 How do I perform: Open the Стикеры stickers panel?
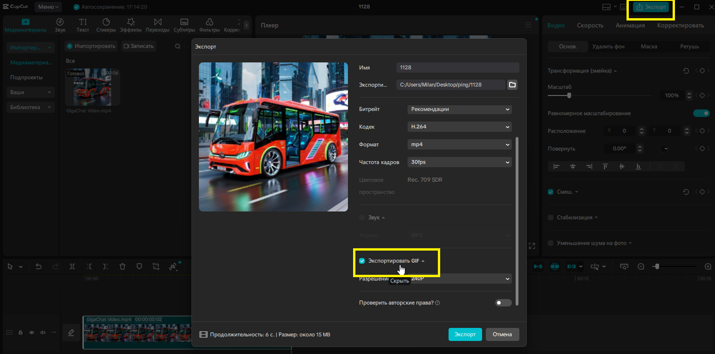click(x=106, y=25)
